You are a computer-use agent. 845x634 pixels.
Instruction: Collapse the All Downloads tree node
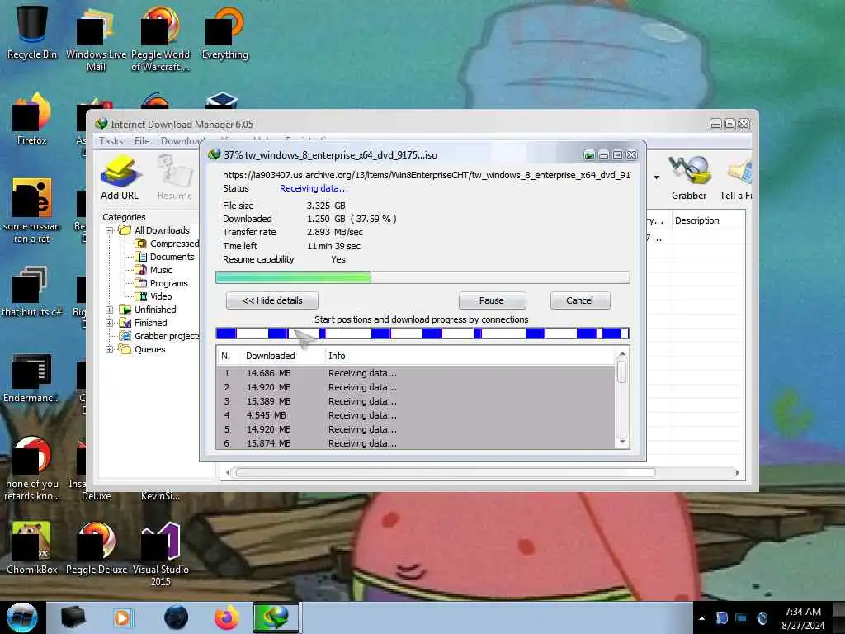pyautogui.click(x=110, y=230)
